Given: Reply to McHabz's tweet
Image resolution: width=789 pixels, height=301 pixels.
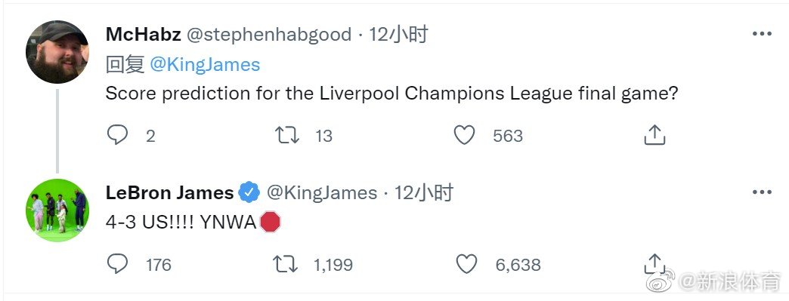Looking at the screenshot, I should [117, 135].
